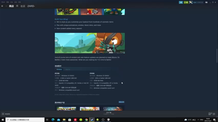Open the taskbar clock and date
The image size is (218, 122).
pos(208,120)
